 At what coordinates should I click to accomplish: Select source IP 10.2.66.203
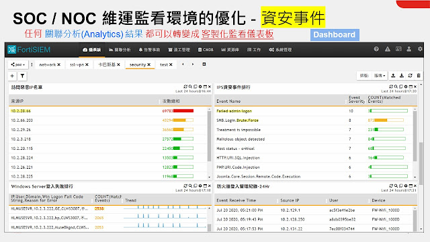[x=22, y=120]
